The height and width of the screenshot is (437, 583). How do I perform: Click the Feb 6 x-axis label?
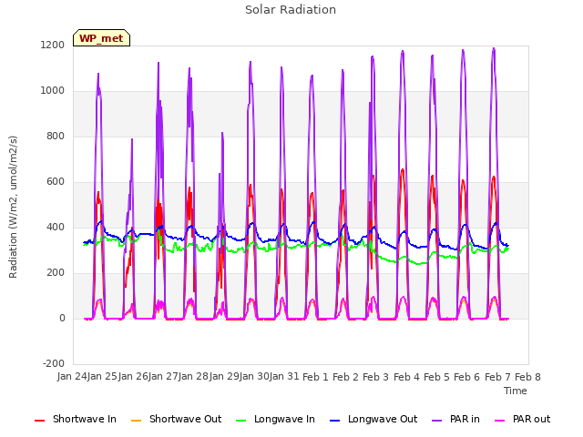click(x=467, y=377)
